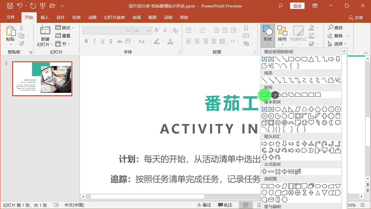Select the plain Rectangle in the Rectangles section
Viewport: 371px width, 209px height.
tap(264, 95)
